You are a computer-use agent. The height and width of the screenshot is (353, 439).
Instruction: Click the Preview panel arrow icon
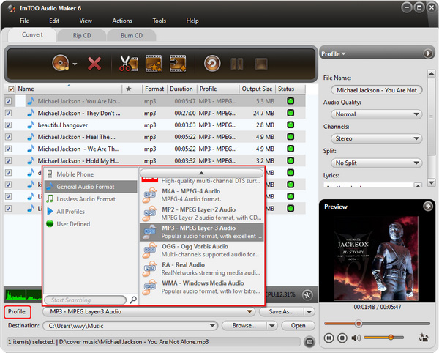427,207
